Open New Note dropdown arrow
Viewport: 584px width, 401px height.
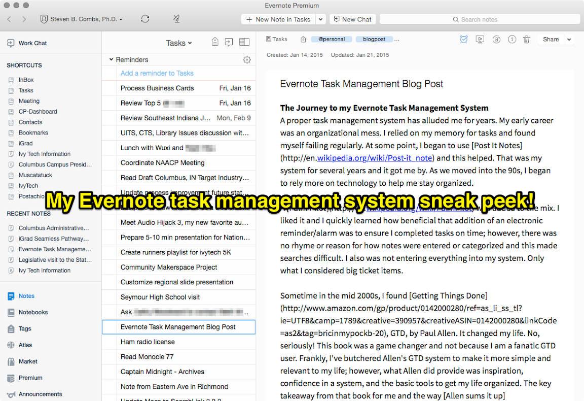click(321, 19)
